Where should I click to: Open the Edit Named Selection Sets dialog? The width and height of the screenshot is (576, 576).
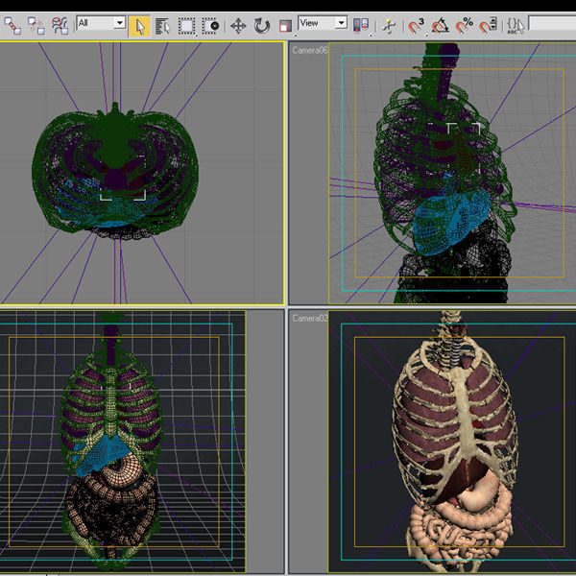pos(516,27)
